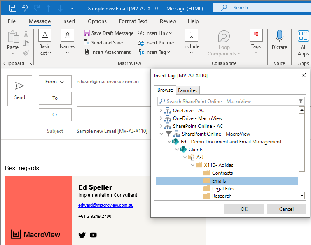Expand the OneDrive - AC node

pyautogui.click(x=161, y=111)
